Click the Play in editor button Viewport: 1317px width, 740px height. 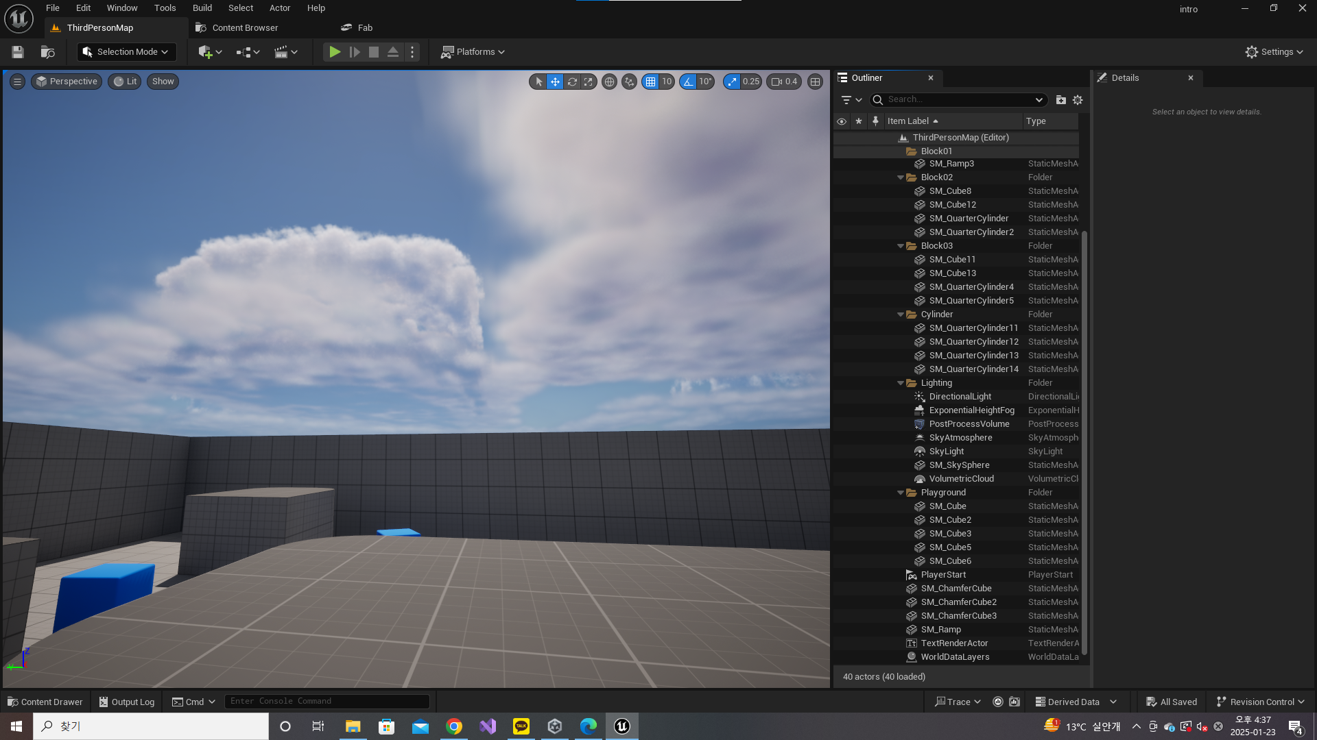pyautogui.click(x=335, y=52)
